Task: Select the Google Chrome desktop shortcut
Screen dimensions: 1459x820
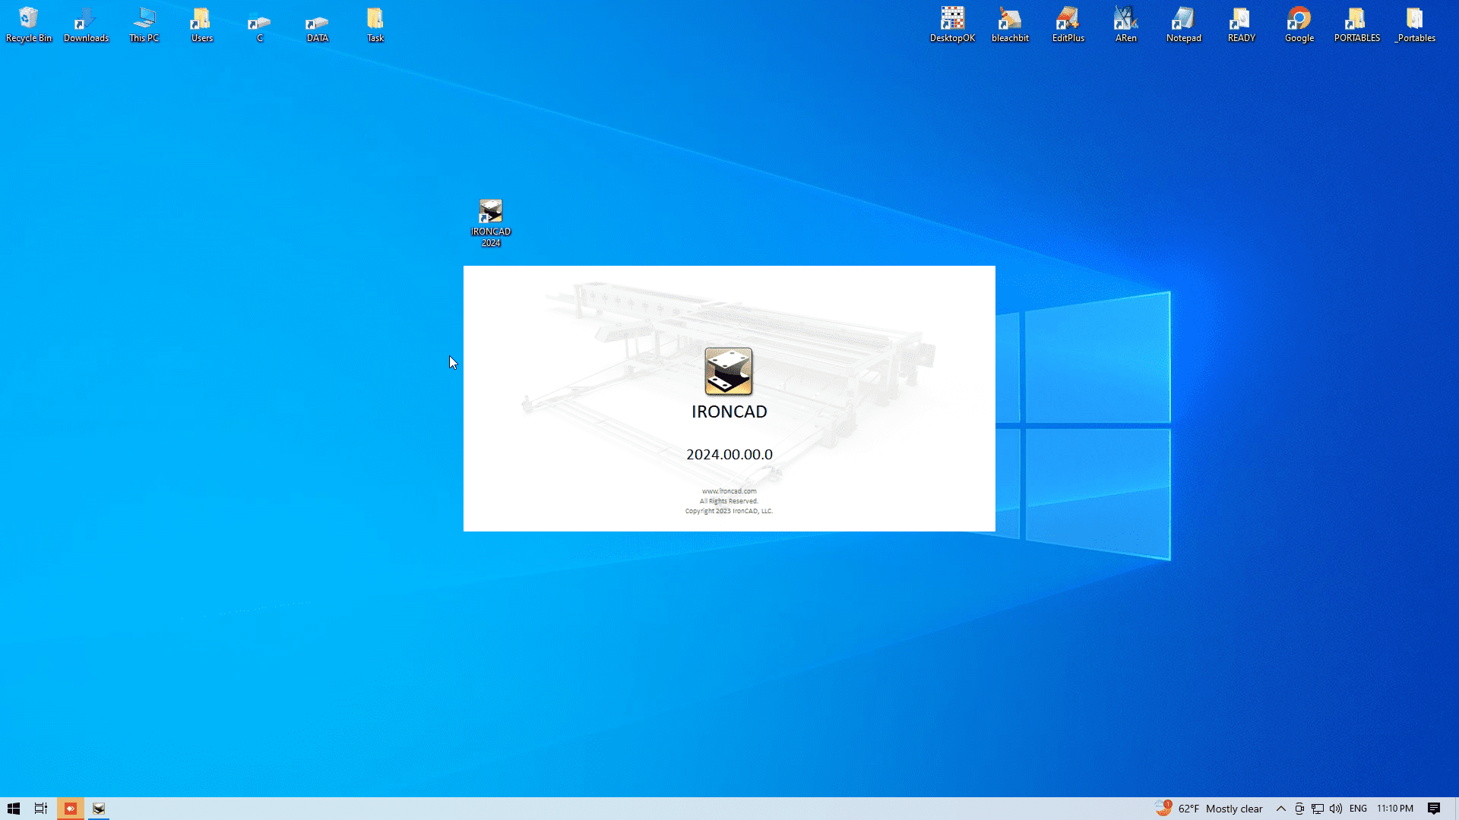Action: click(x=1299, y=24)
